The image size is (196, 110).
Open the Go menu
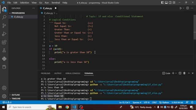click(41, 3)
